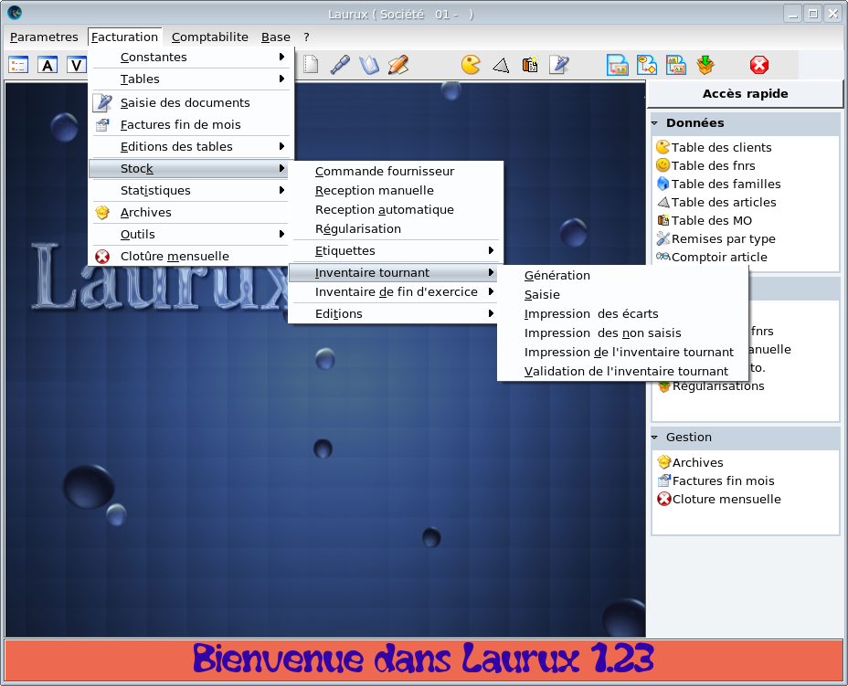This screenshot has width=848, height=686.
Task: Open Factures fin mois in Gestion panel
Action: [x=716, y=481]
